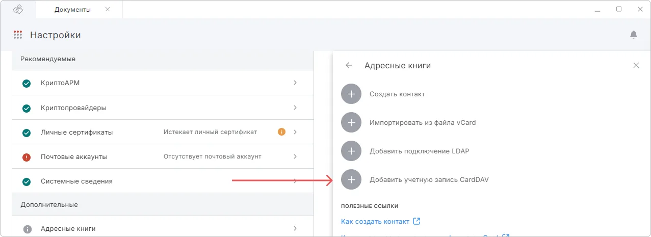Open the notifications bell
The image size is (651, 237).
(634, 35)
